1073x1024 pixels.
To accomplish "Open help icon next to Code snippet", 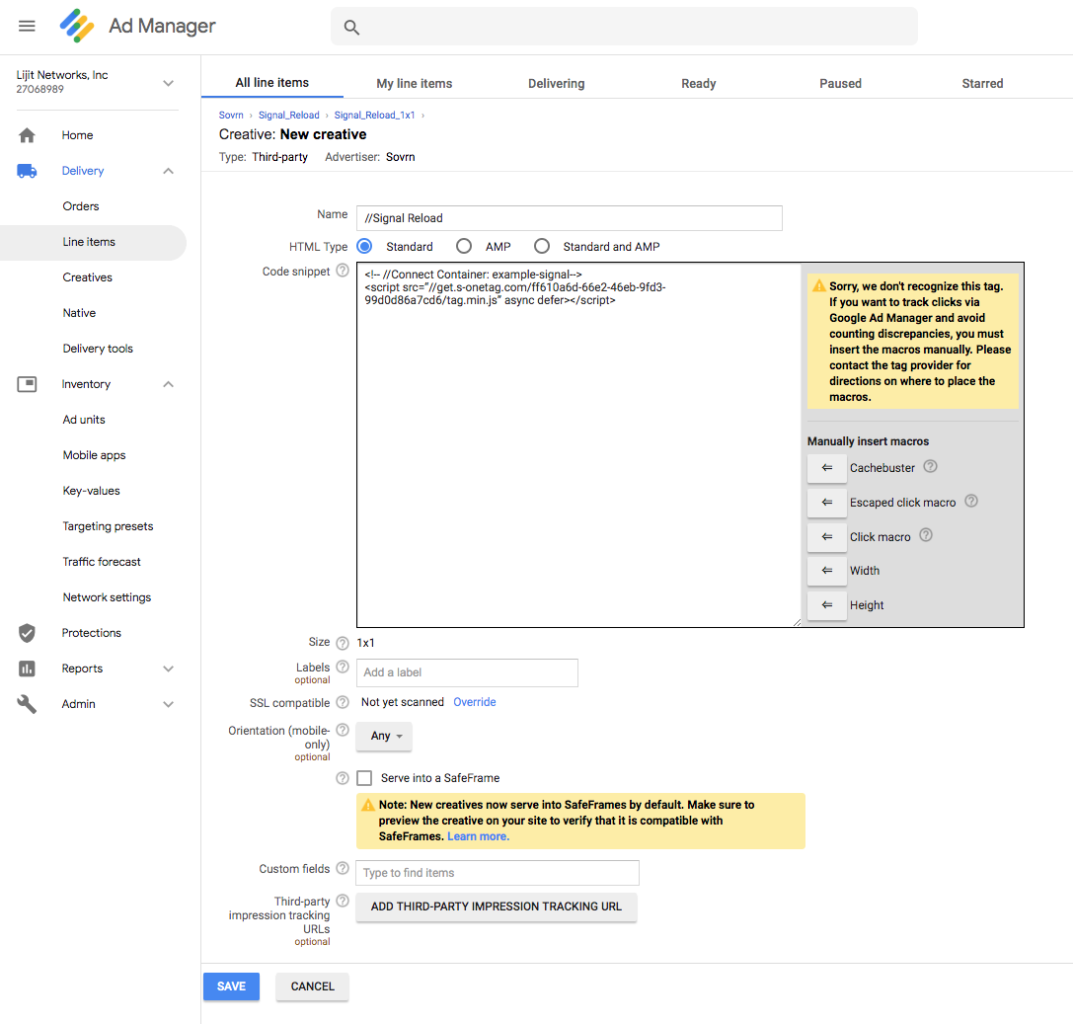I will 343,271.
